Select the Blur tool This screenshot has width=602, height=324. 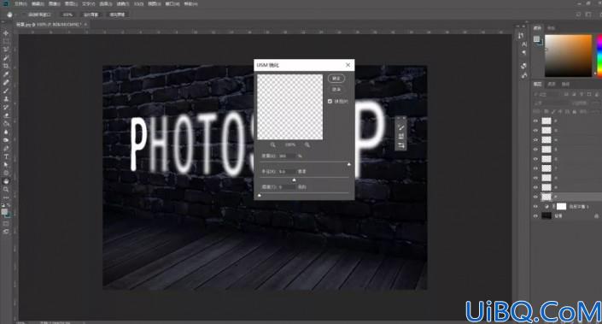pos(6,132)
